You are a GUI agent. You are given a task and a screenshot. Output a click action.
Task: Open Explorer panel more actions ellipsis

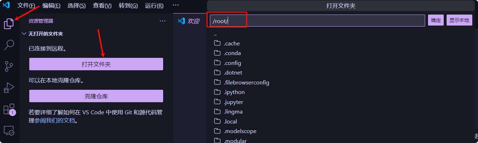[x=162, y=21]
